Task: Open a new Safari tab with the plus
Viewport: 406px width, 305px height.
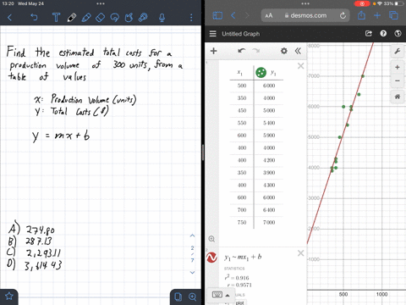Action: pyautogui.click(x=377, y=15)
